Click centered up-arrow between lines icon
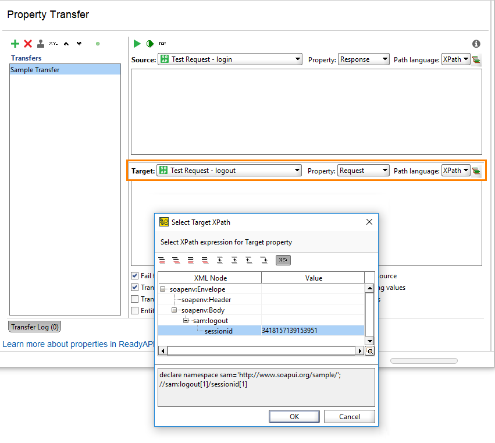This screenshot has width=495, height=443. click(x=234, y=260)
